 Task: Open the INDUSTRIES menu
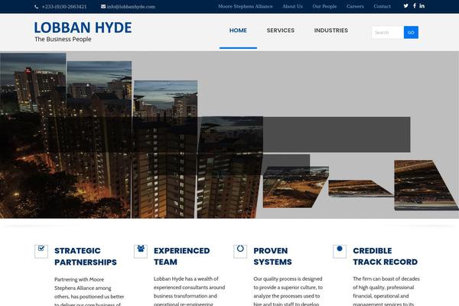331,31
